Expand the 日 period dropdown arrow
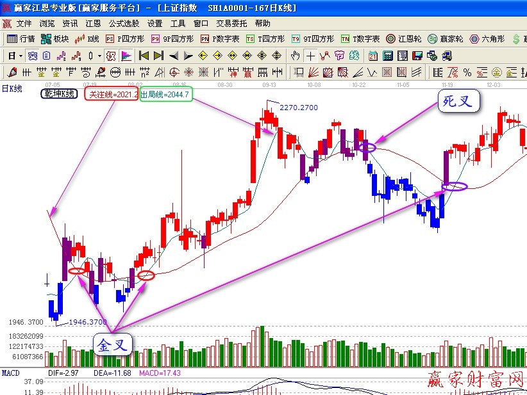This screenshot has width=527, height=395. coord(21,56)
